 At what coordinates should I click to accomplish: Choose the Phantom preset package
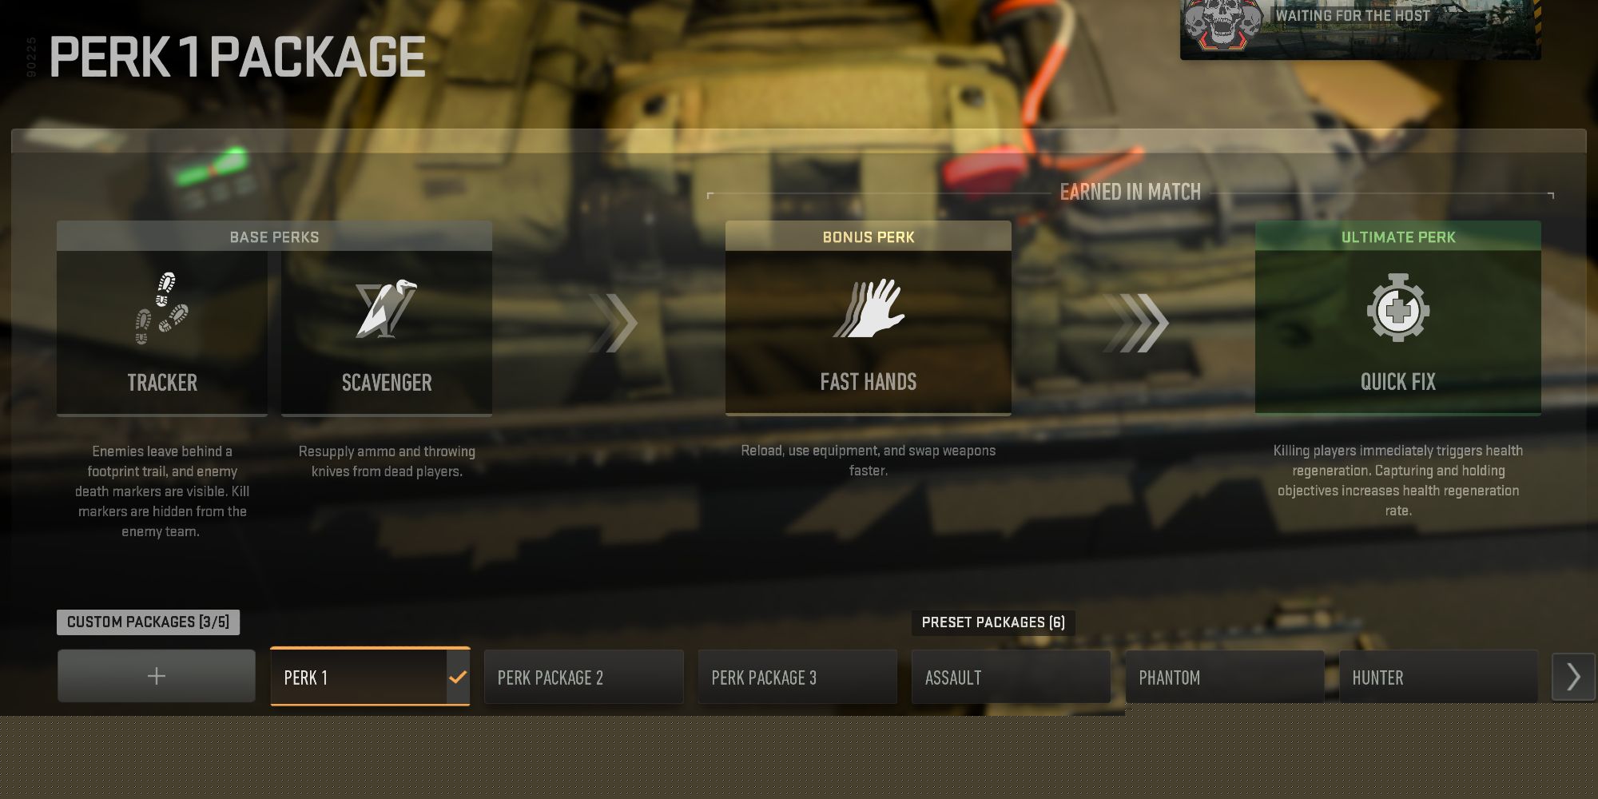[x=1224, y=678]
